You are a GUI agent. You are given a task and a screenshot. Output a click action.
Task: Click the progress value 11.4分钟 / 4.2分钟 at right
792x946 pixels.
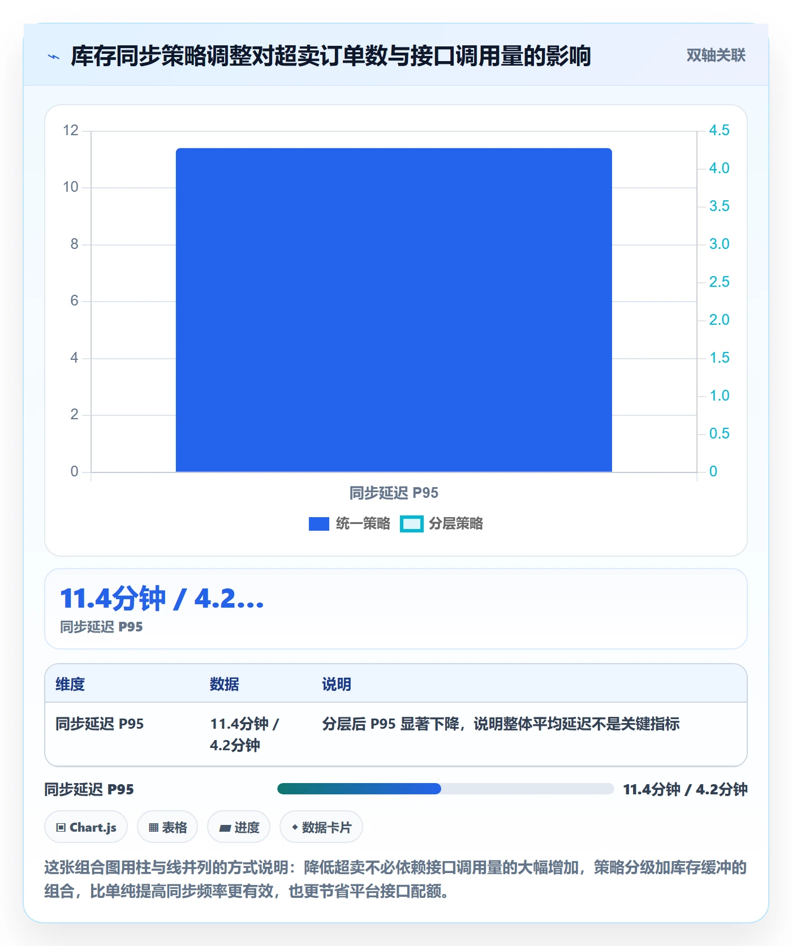point(685,789)
